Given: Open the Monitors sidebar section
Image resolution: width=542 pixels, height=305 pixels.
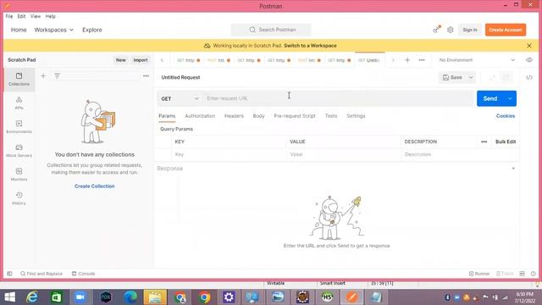Looking at the screenshot, I should coord(19,175).
